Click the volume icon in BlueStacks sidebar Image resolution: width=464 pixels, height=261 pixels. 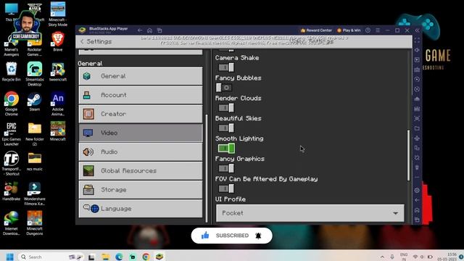click(417, 50)
